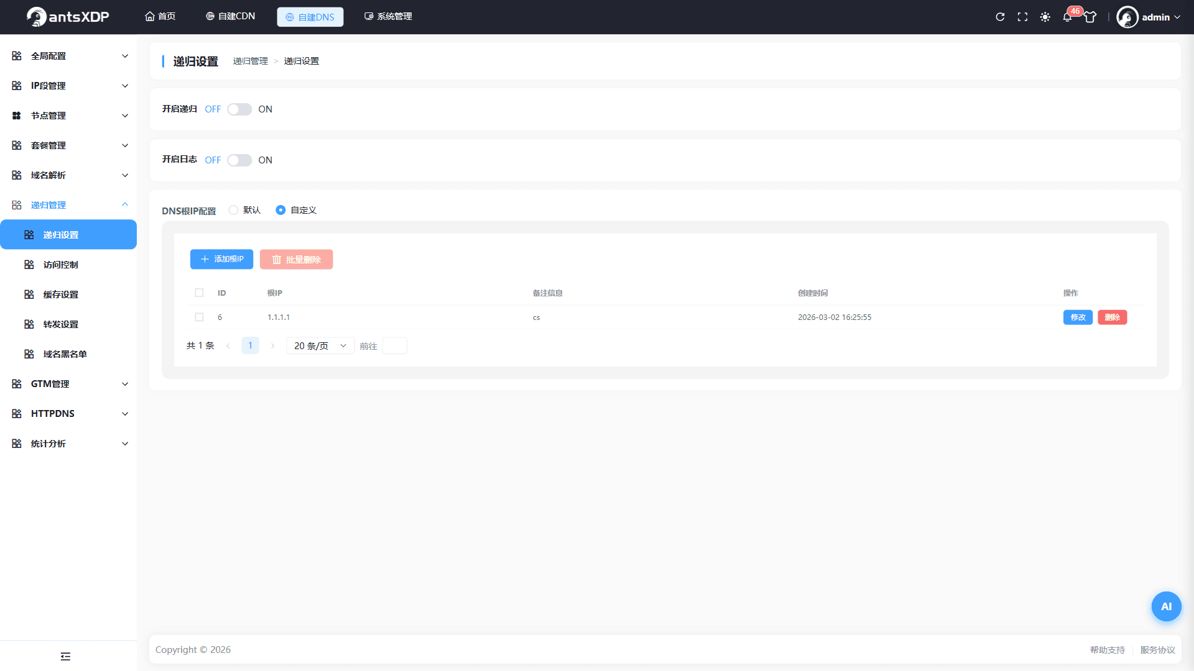The height and width of the screenshot is (671, 1194).
Task: Expand the IP段管理 menu
Action: (68, 86)
